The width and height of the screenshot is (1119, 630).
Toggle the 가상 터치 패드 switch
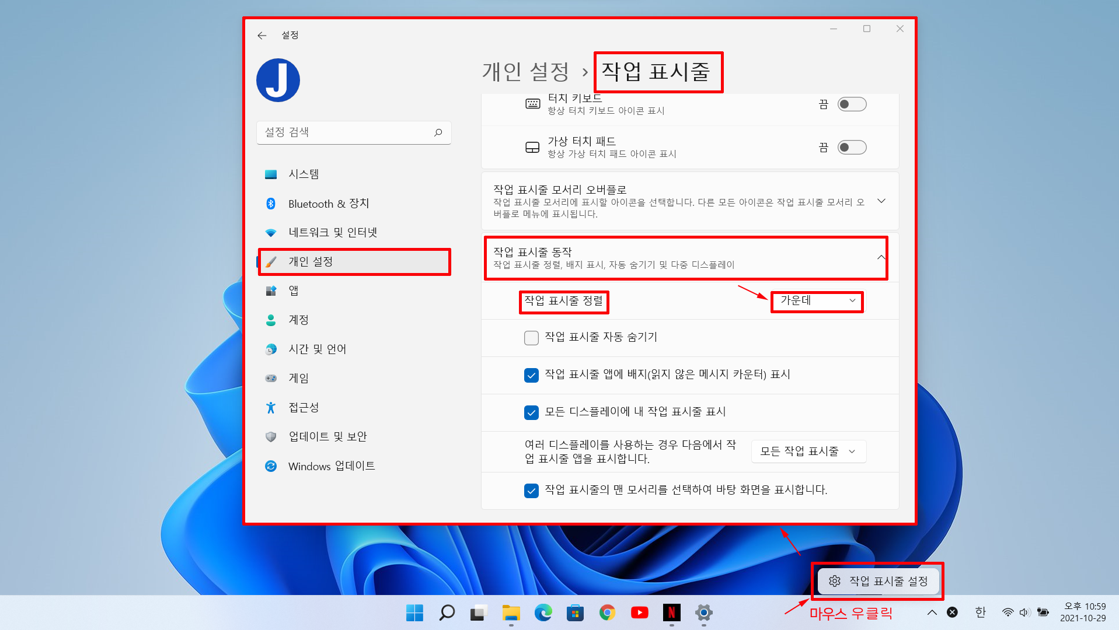coord(852,148)
